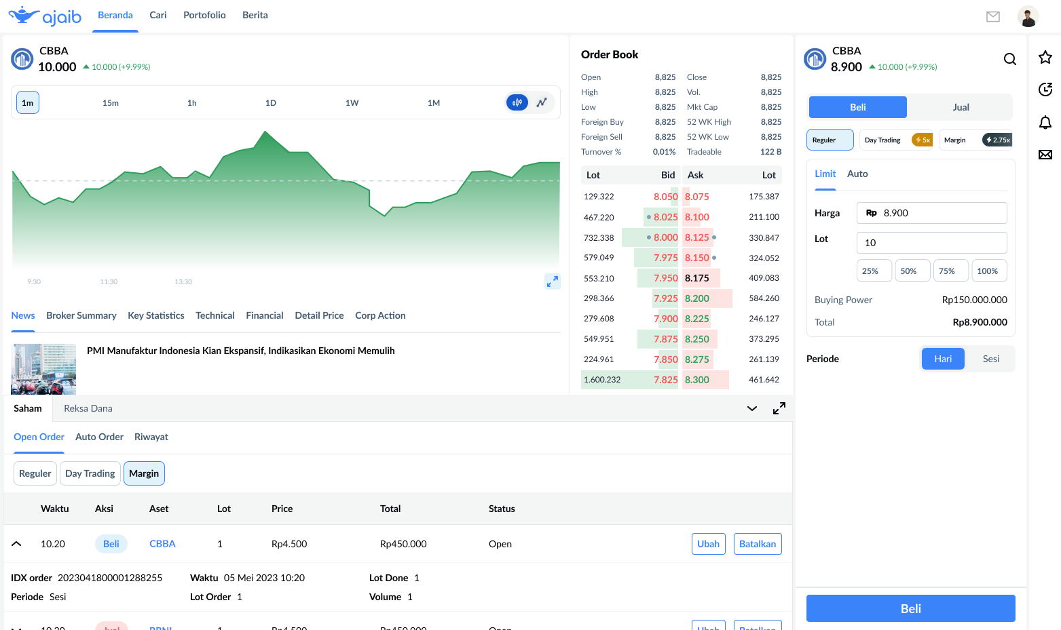Open notifications bell in sidebar
The width and height of the screenshot is (1061, 630).
[x=1045, y=122]
